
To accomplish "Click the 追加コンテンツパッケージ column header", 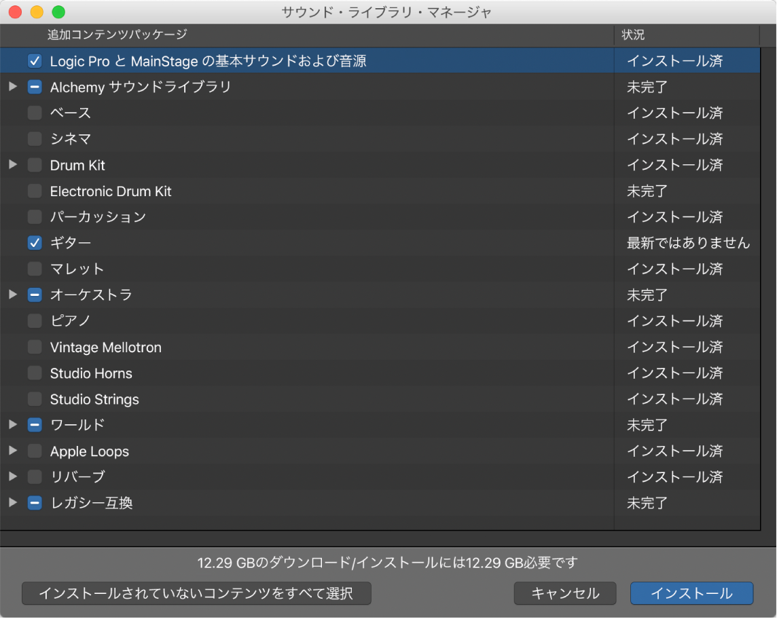I will click(x=117, y=35).
